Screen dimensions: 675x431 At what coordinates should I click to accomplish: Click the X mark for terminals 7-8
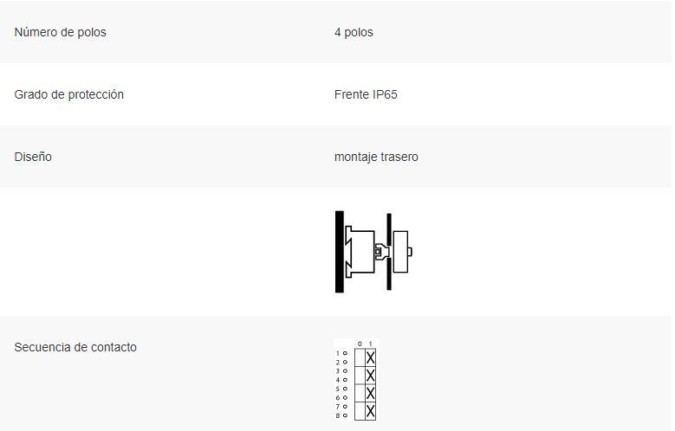pos(370,411)
